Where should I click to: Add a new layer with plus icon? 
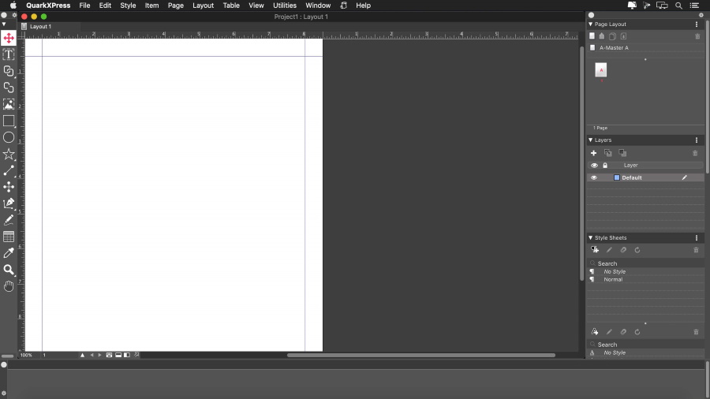(593, 153)
